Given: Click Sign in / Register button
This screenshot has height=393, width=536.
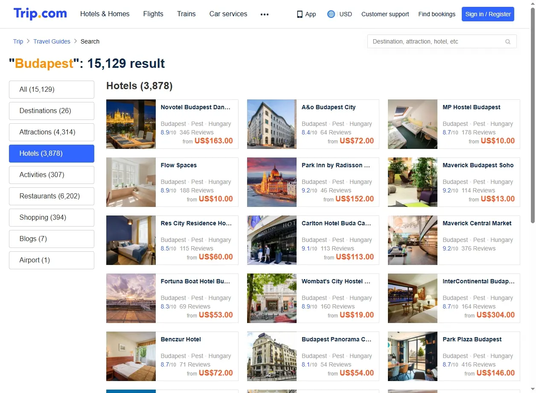Looking at the screenshot, I should [488, 14].
